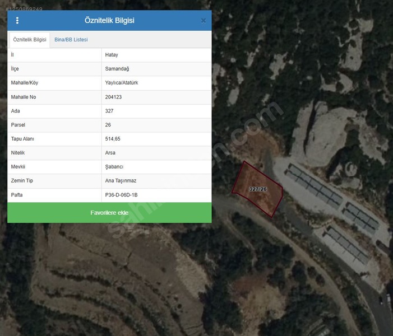
Task: Click the Zemin Tip field label
Action: [x=22, y=180]
